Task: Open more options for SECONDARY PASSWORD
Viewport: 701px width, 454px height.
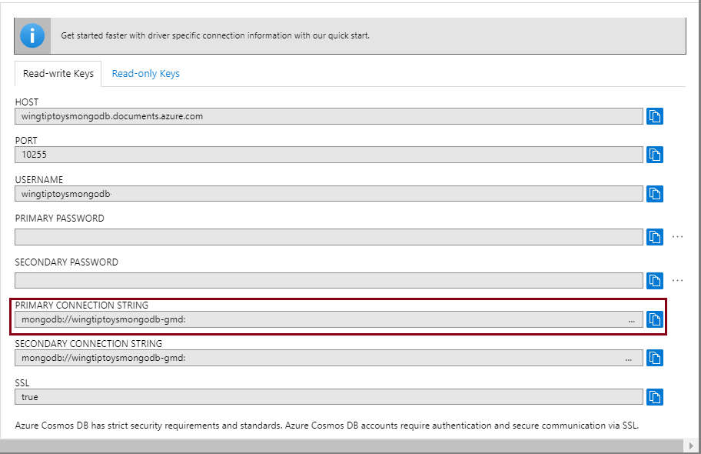Action: tap(677, 280)
